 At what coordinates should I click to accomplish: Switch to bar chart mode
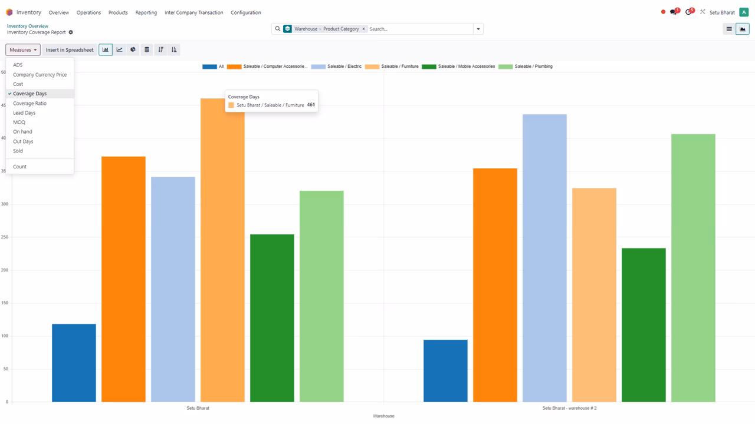pyautogui.click(x=106, y=50)
